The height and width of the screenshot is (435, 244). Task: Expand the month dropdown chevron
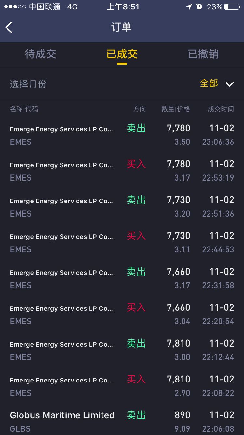(230, 84)
